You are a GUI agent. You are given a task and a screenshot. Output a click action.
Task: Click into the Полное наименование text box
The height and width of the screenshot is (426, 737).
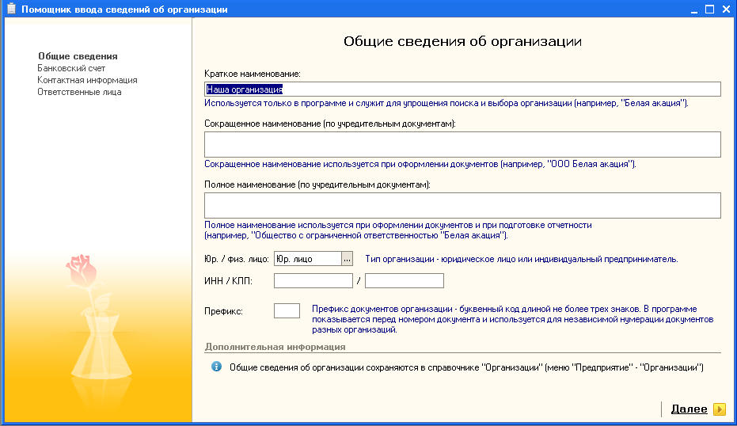pos(462,205)
